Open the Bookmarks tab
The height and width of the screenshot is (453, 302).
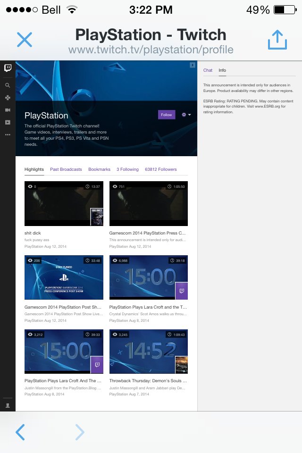tap(99, 169)
